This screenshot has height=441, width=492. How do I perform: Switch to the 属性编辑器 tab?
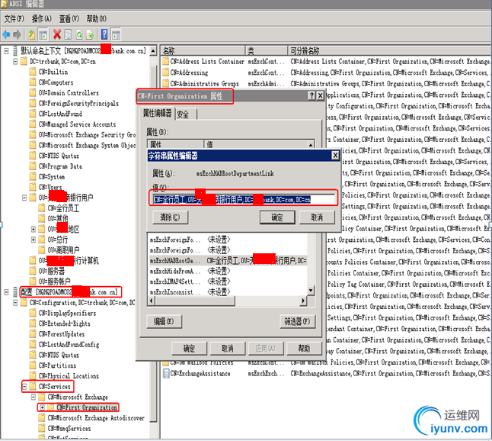pyautogui.click(x=157, y=113)
